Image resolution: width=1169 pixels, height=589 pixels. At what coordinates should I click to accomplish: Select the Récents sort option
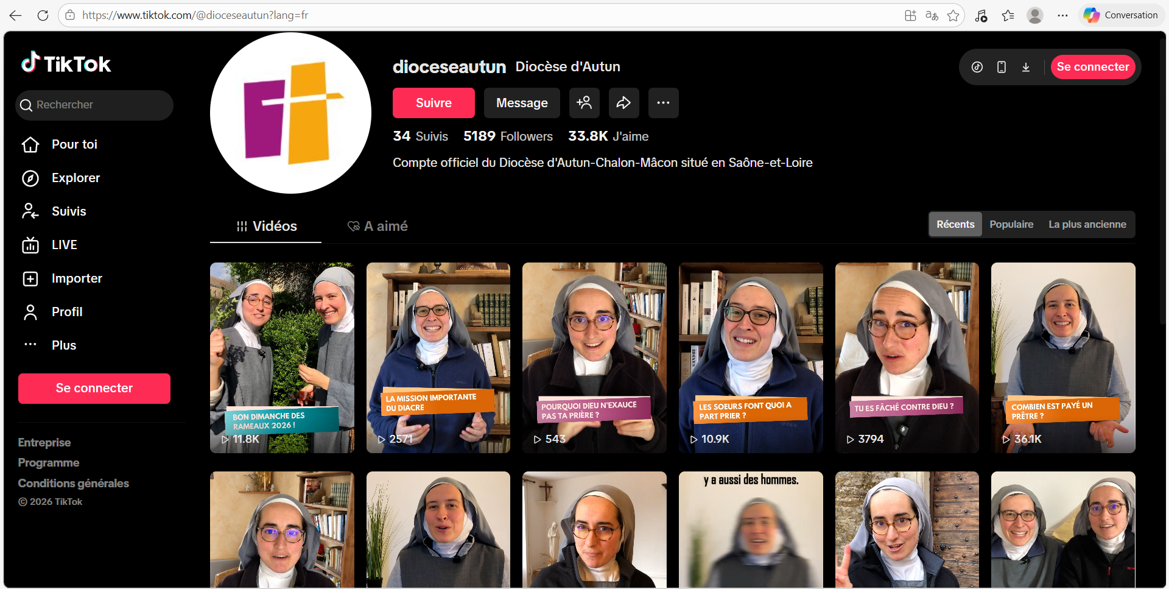click(955, 224)
